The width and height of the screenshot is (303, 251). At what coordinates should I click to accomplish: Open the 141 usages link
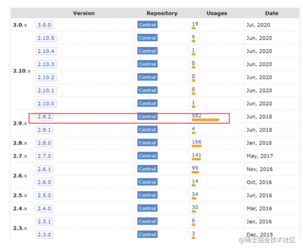click(x=196, y=155)
